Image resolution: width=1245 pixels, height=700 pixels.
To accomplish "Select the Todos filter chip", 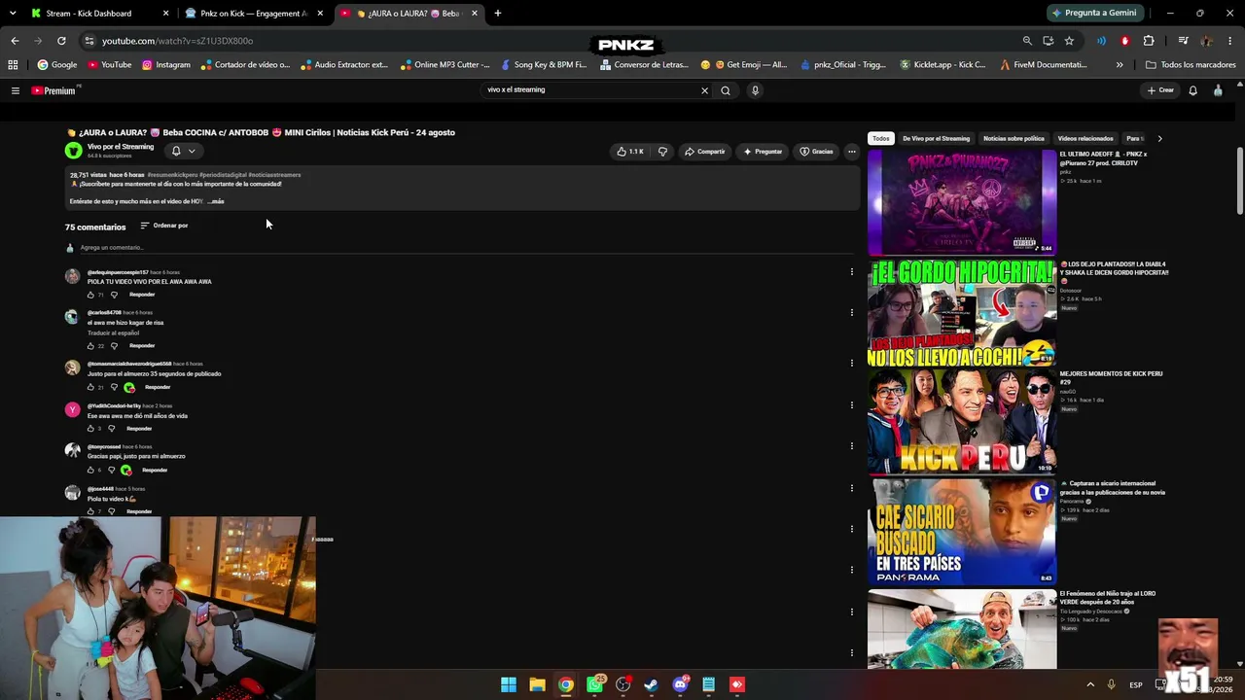I will [x=880, y=139].
